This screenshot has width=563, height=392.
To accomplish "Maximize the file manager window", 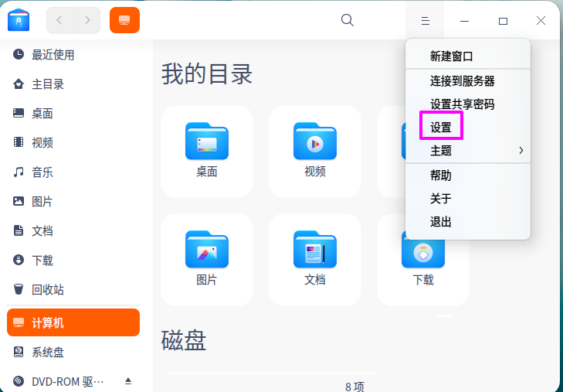I will [503, 21].
